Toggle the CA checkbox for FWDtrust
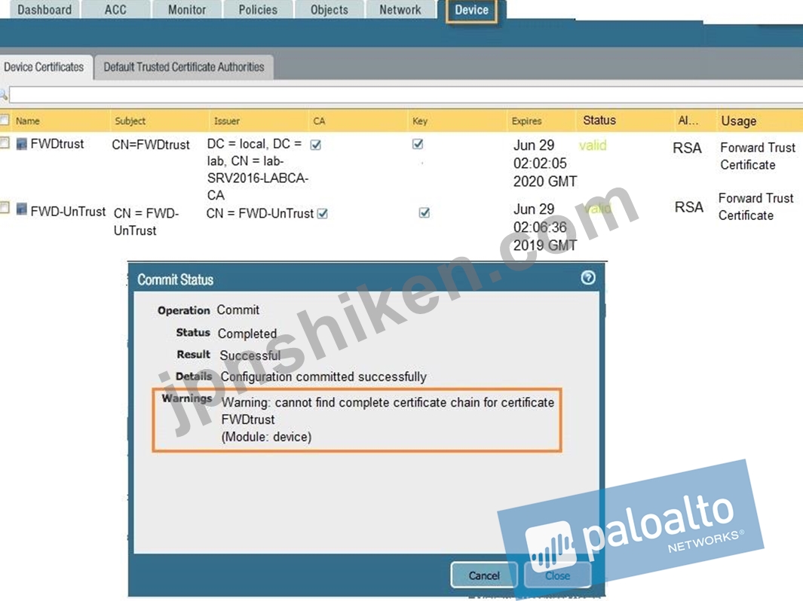 [316, 145]
